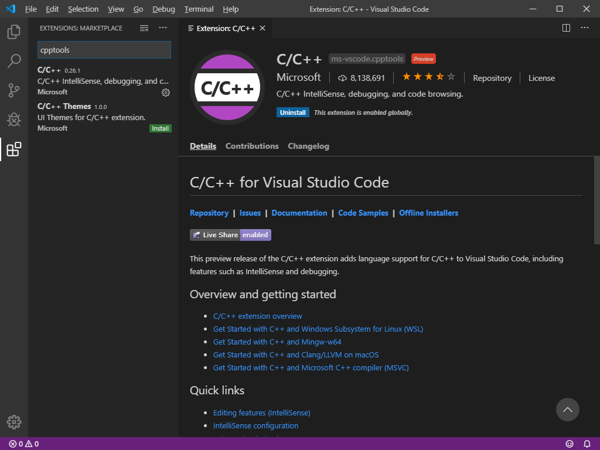Click the VS Code logo in title bar
Viewport: 600px width, 450px height.
(x=11, y=8)
